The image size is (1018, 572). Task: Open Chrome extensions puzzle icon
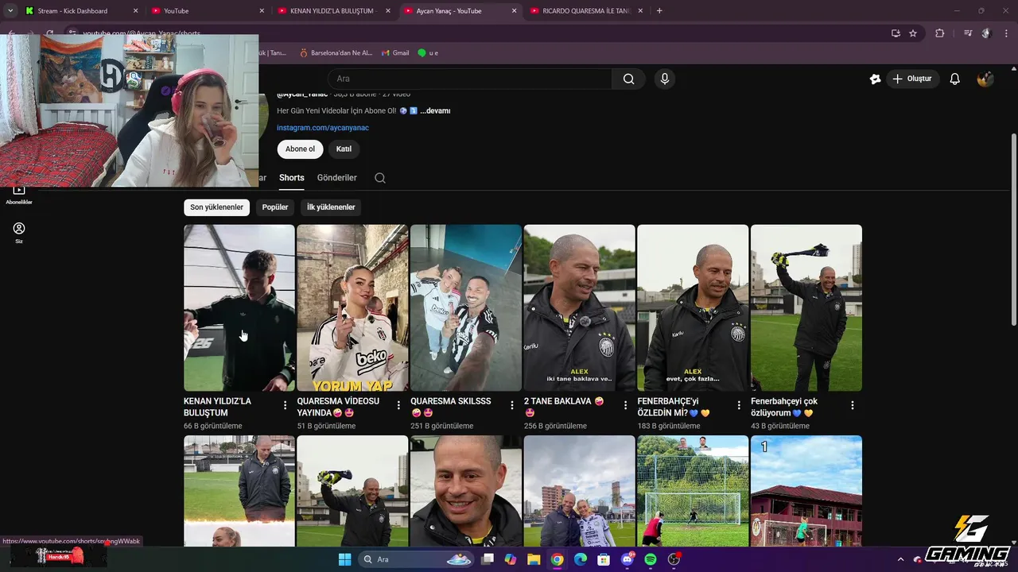pos(940,33)
